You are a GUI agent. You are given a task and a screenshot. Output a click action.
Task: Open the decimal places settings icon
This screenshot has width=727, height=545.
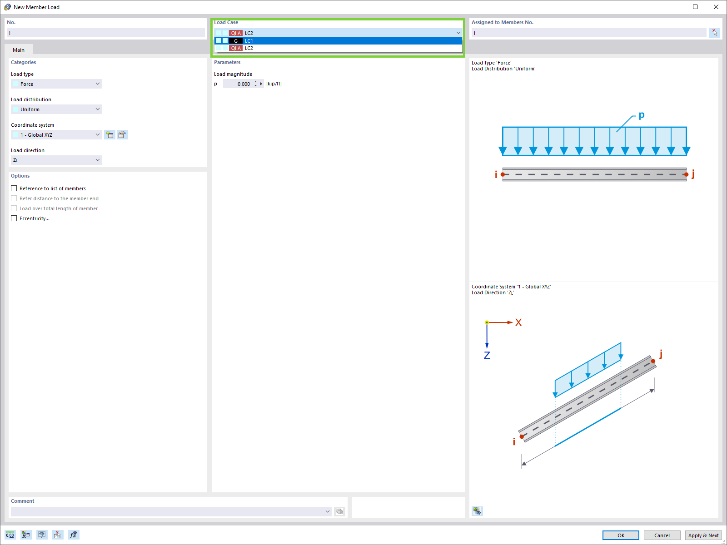point(10,535)
